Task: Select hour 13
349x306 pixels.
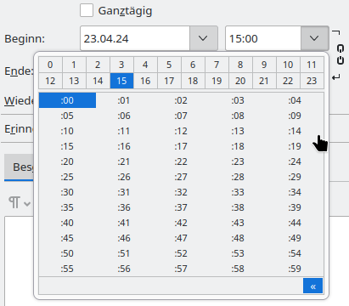Action: click(74, 81)
